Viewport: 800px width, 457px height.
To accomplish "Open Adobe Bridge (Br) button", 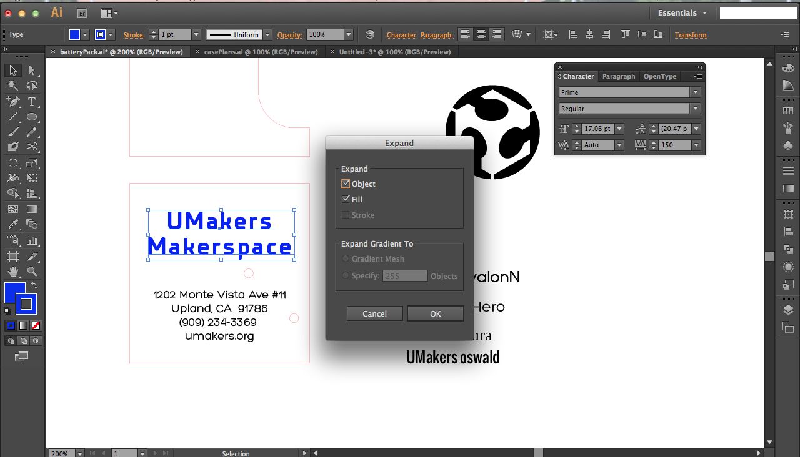I will point(82,12).
